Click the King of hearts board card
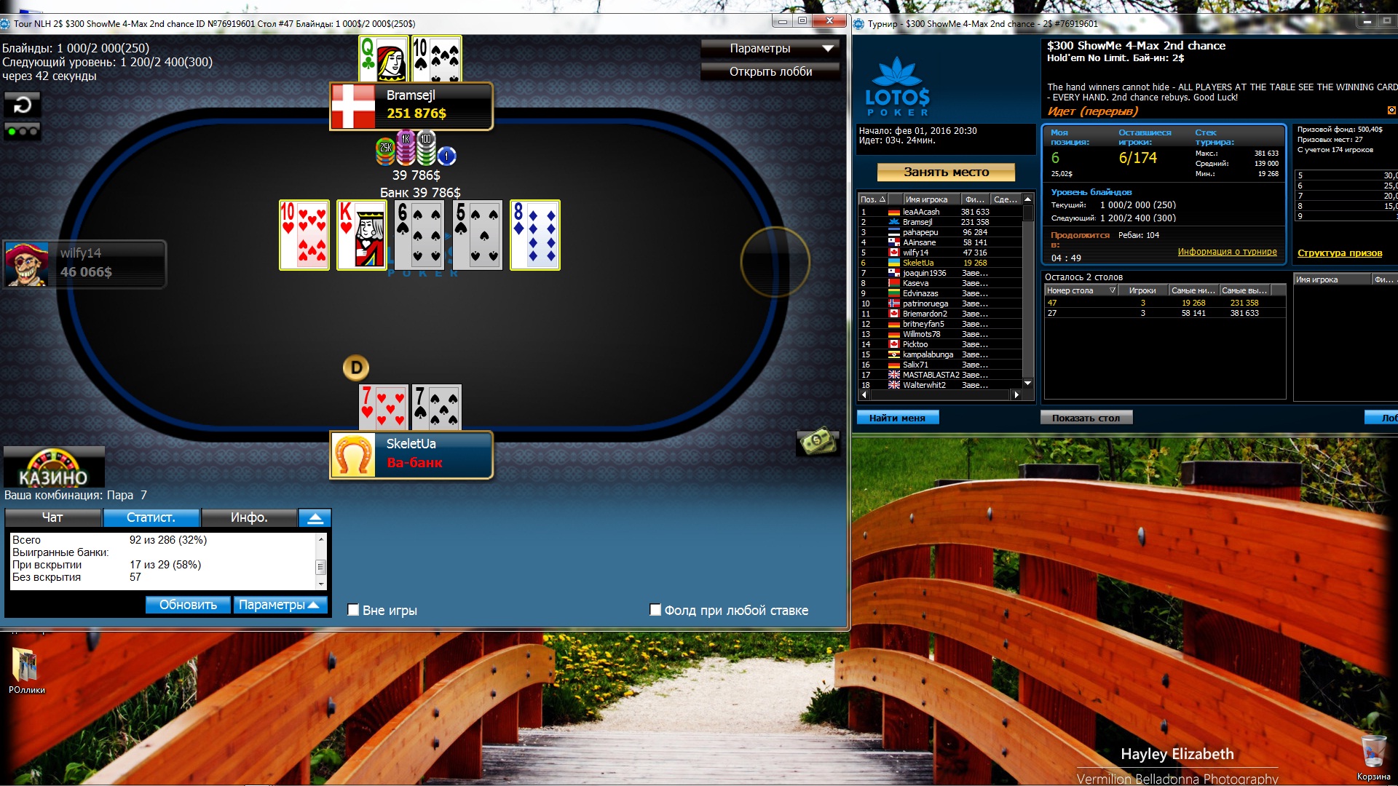This screenshot has height=786, width=1398. (x=362, y=235)
